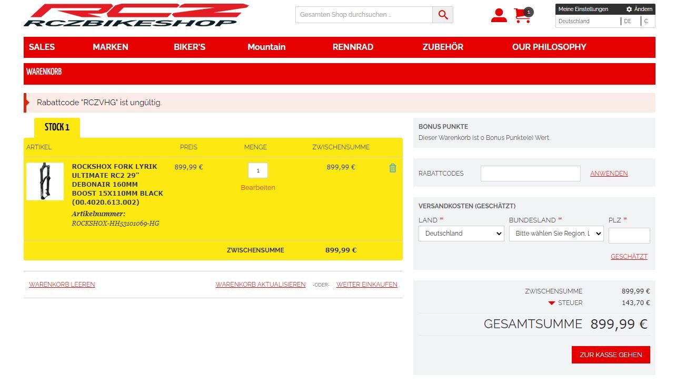
Task: Click the search magnifier icon
Action: click(x=443, y=15)
